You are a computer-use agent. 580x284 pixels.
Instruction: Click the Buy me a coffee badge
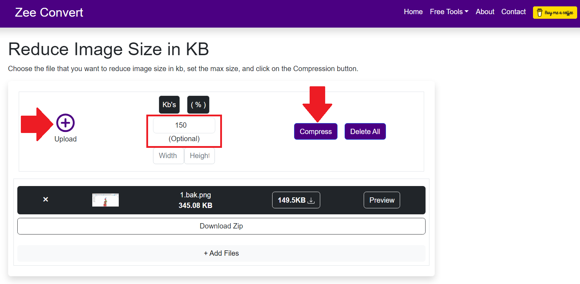tap(555, 13)
